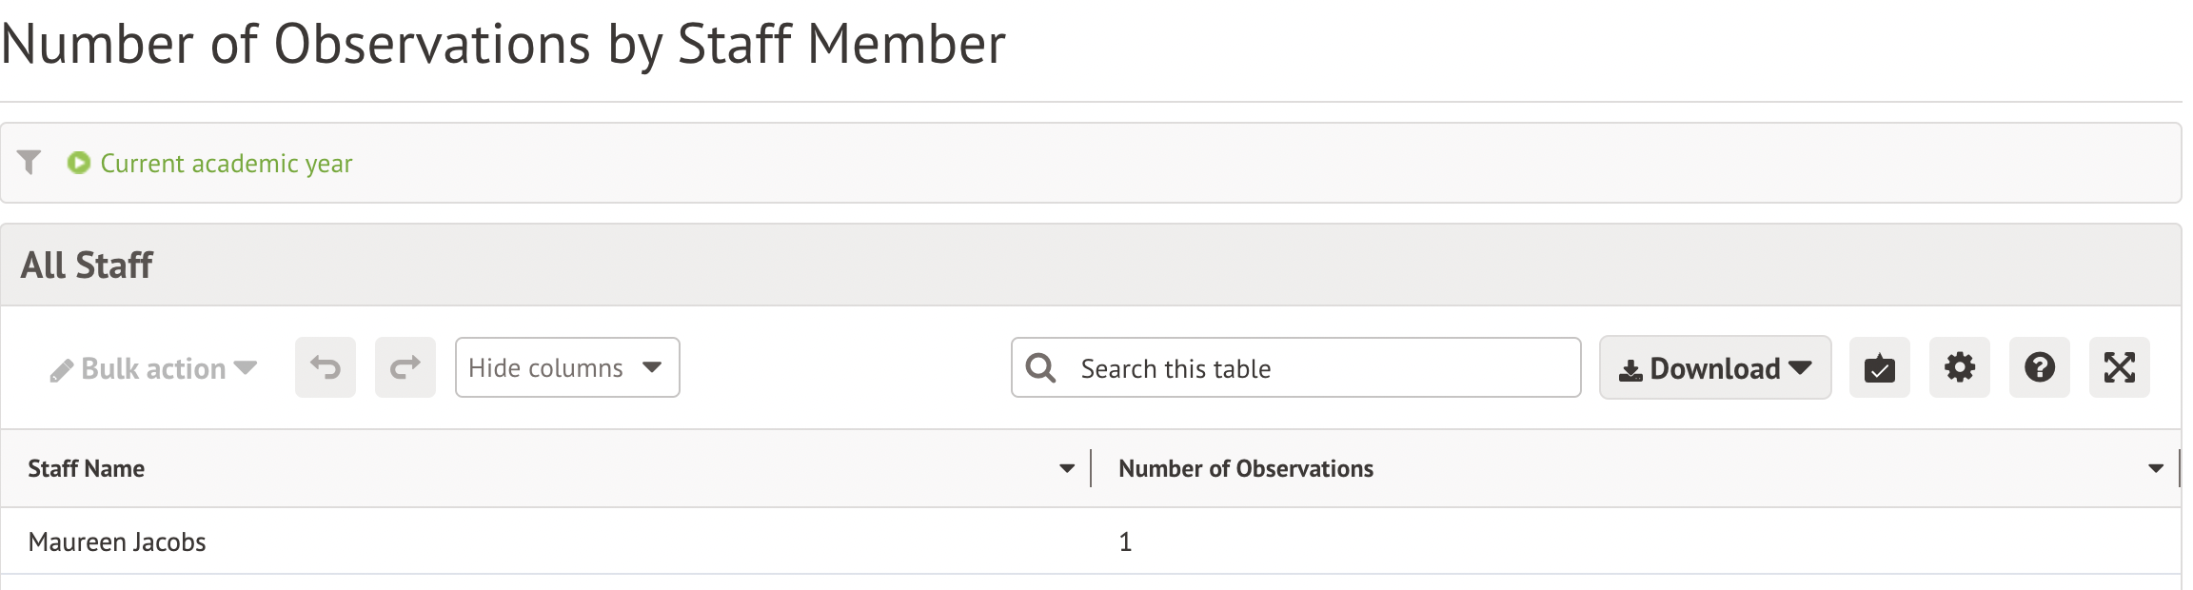Expand the Staff Name column menu arrow
2193x590 pixels.
tap(1067, 468)
